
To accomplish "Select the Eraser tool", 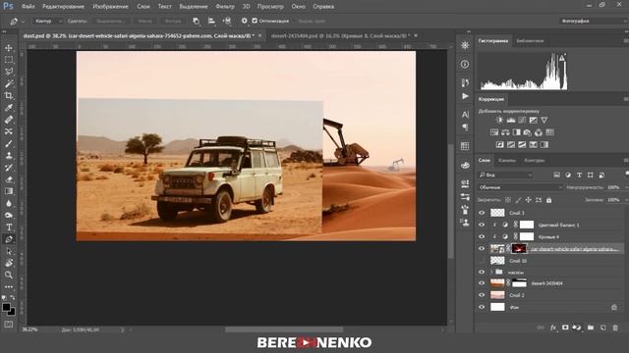I will coord(9,179).
